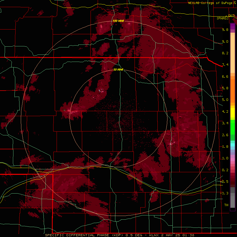The height and width of the screenshot is (237, 237).
Task: Click the 7.4 scale value
Action: (x=225, y=65)
